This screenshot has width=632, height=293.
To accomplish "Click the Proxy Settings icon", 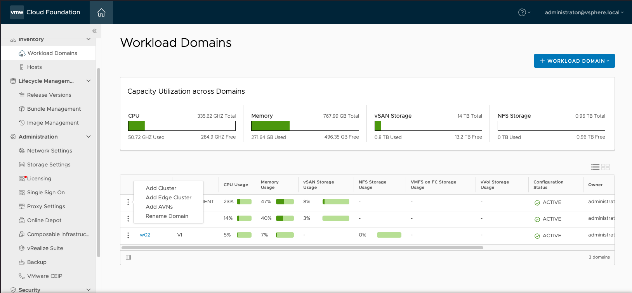I will [22, 206].
